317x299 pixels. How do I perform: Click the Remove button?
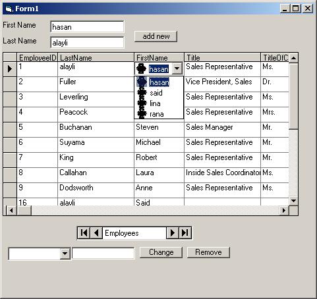(x=208, y=252)
